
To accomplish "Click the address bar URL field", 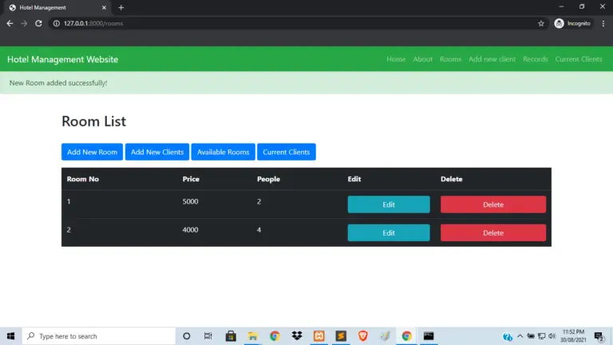I will coord(297,23).
